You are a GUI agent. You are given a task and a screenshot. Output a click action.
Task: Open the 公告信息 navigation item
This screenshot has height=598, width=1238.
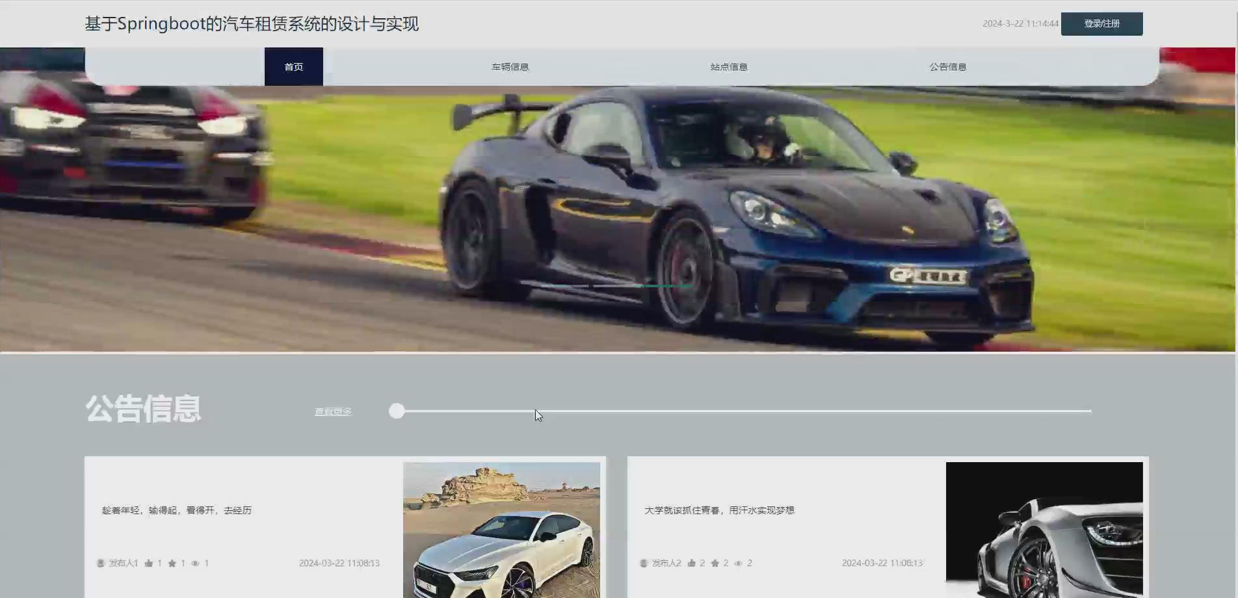[x=947, y=66]
